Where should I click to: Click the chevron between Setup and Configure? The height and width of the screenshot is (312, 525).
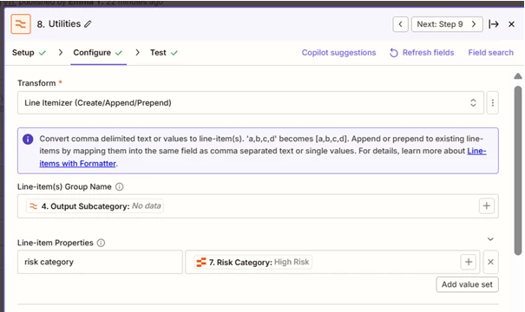[x=60, y=53]
